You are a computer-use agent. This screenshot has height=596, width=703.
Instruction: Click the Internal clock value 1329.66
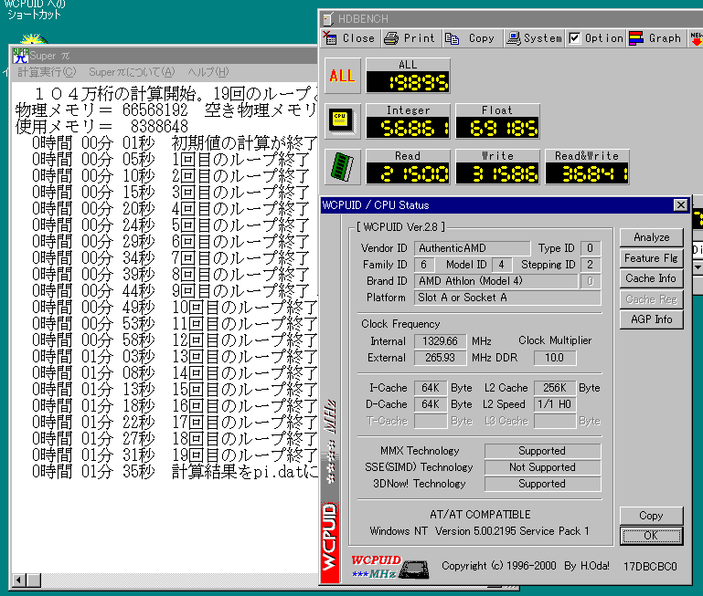coord(440,341)
